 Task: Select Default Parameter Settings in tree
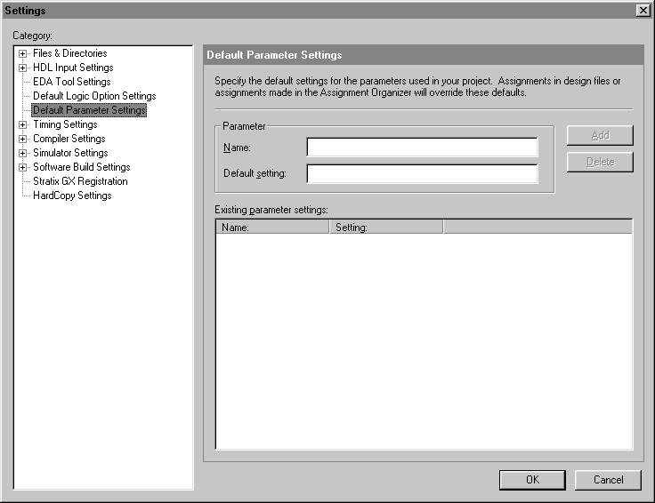point(89,110)
